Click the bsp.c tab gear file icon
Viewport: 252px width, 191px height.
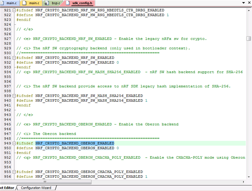click(x=46, y=3)
